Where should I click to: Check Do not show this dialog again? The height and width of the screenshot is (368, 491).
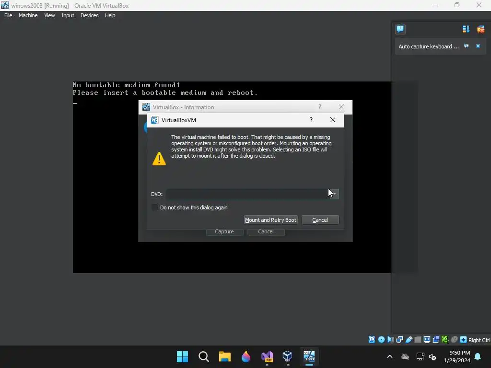155,207
